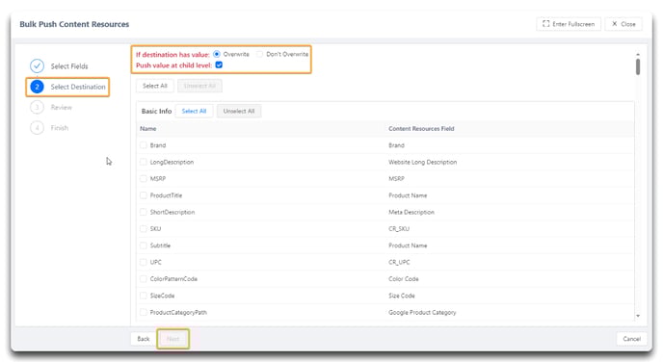
Task: Tick the SKU row checkbox
Action: (144, 228)
